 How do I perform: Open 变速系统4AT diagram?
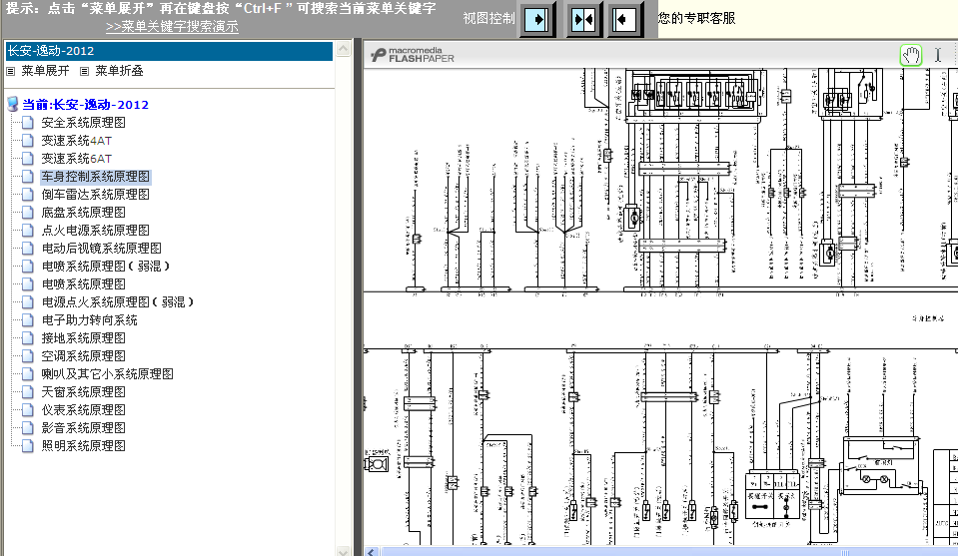click(77, 141)
